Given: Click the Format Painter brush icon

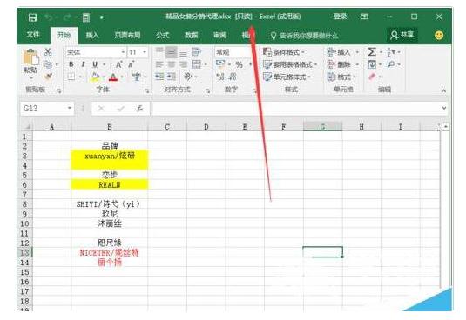Looking at the screenshot, I should point(48,77).
